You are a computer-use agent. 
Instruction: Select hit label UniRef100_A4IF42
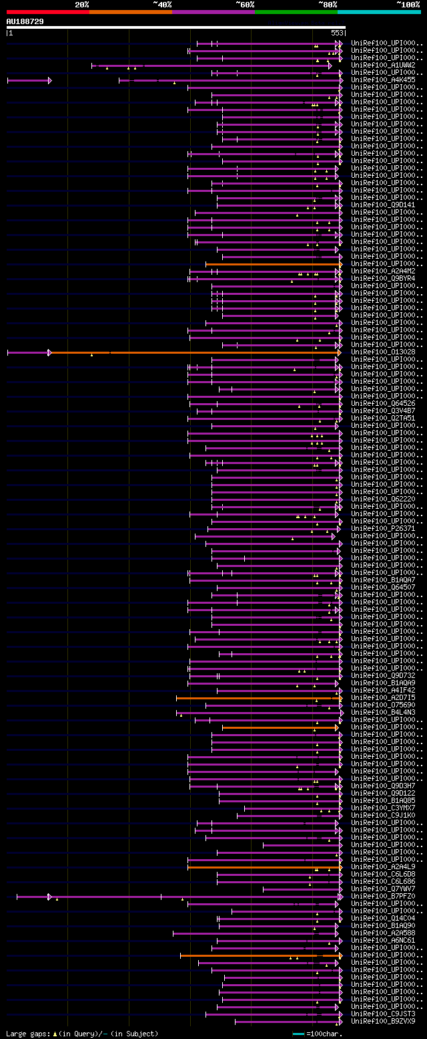383,691
